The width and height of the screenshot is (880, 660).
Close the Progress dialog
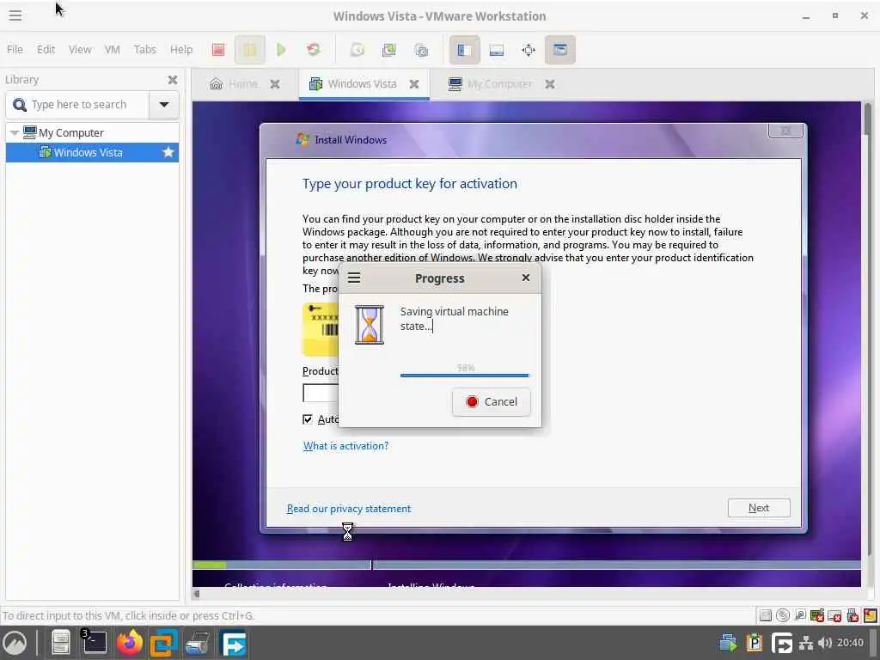click(525, 278)
